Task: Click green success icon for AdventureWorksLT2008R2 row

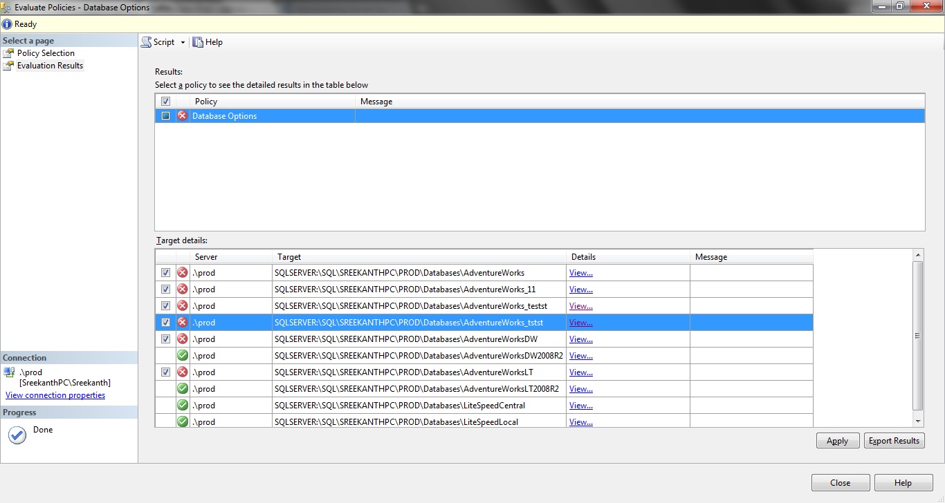Action: [183, 389]
